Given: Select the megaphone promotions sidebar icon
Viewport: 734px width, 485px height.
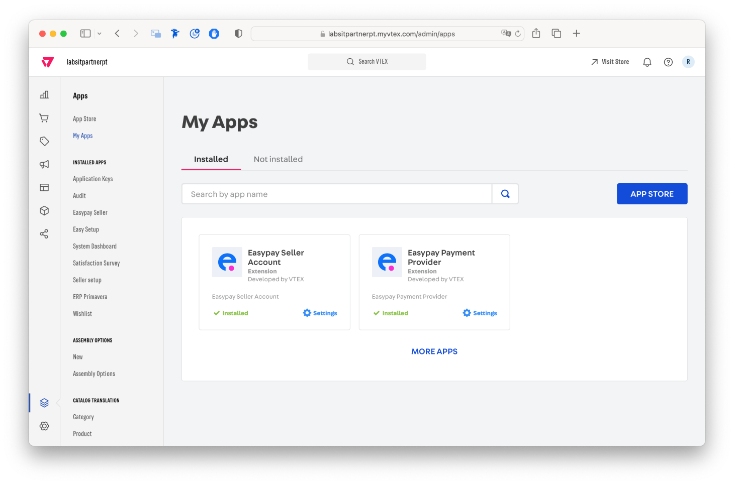Looking at the screenshot, I should pos(44,164).
